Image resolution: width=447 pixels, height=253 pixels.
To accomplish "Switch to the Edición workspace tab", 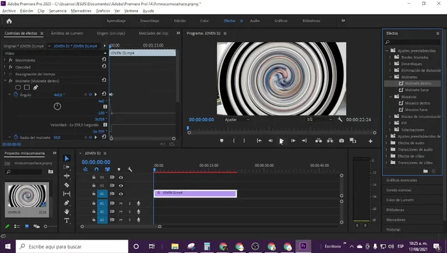I will [180, 21].
